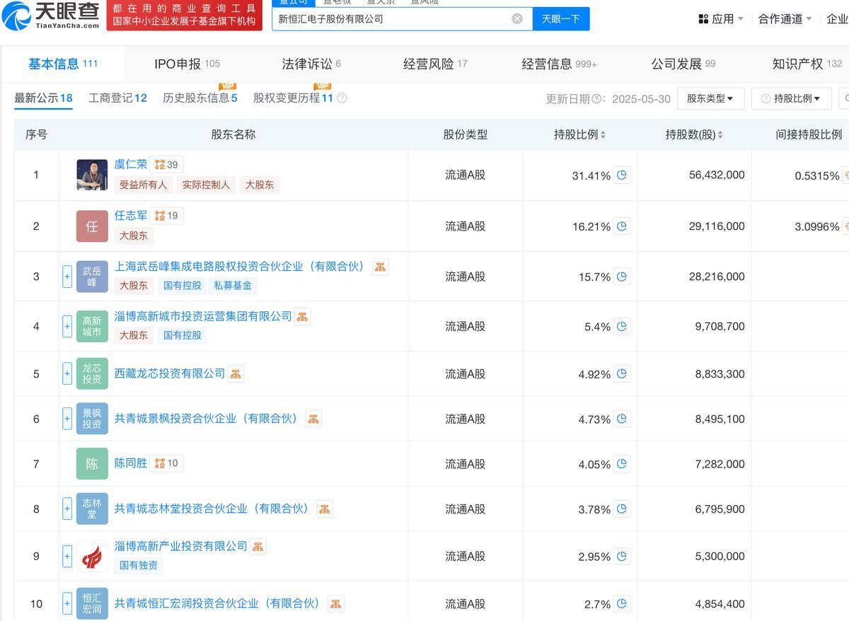This screenshot has height=621, width=849.
Task: Open the 持股比例 filter dropdown
Action: pyautogui.click(x=791, y=99)
